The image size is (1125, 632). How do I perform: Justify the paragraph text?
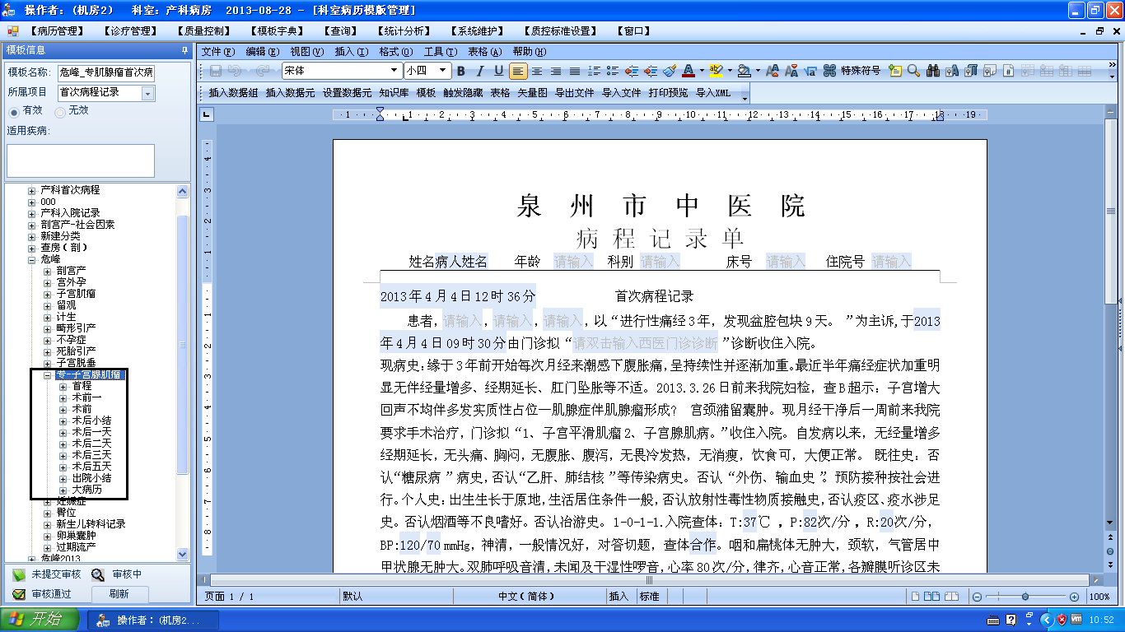pos(575,71)
